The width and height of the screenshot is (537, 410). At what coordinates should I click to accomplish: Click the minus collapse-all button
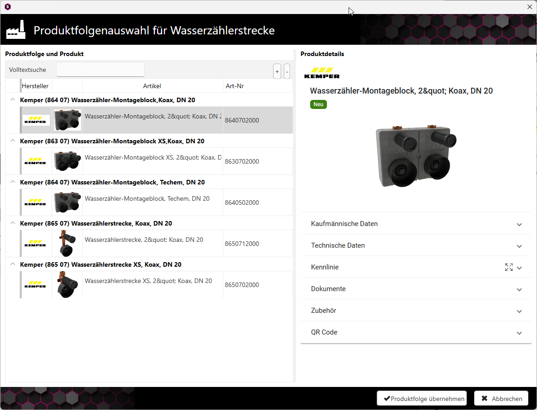click(287, 71)
